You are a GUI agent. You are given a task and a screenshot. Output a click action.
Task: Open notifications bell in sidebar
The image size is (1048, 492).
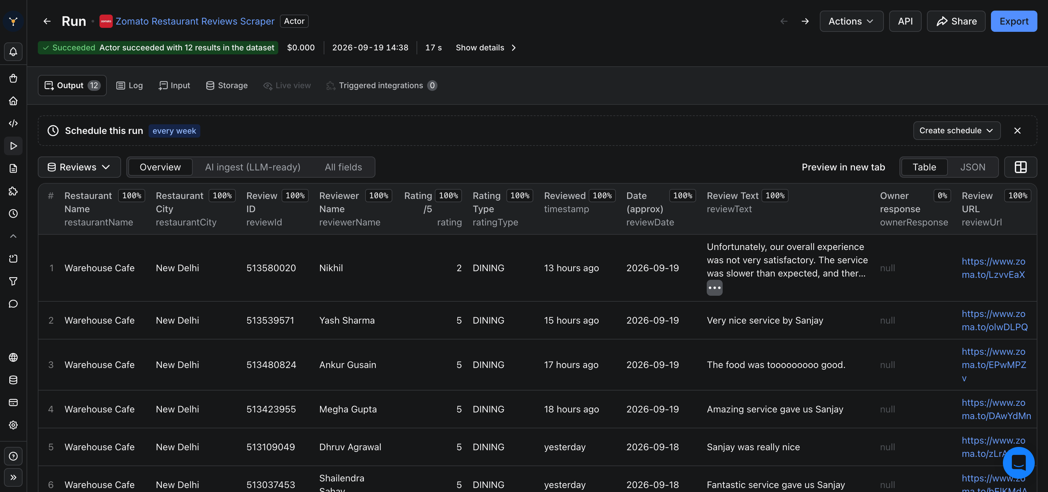pos(13,52)
